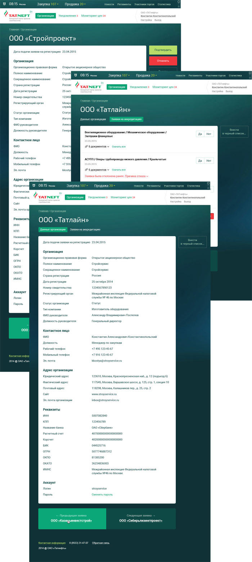Go to next request ООО «Сибирьлизингпроект»

coord(141,518)
